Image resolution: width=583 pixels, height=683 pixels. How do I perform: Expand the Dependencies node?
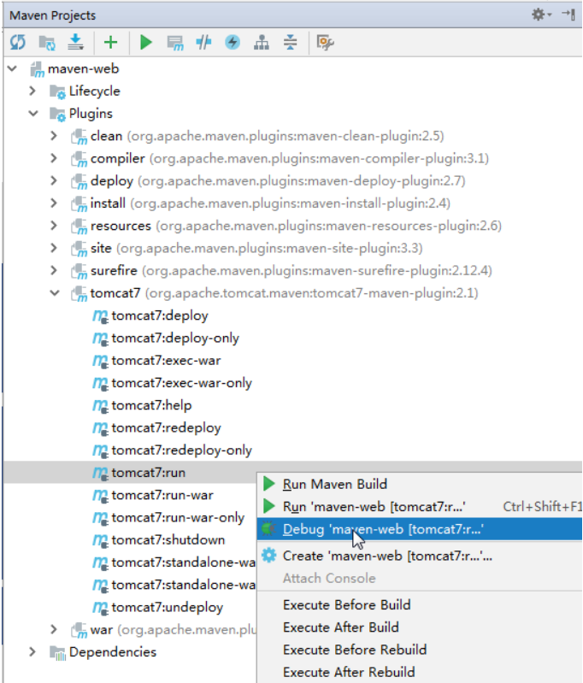tap(32, 651)
